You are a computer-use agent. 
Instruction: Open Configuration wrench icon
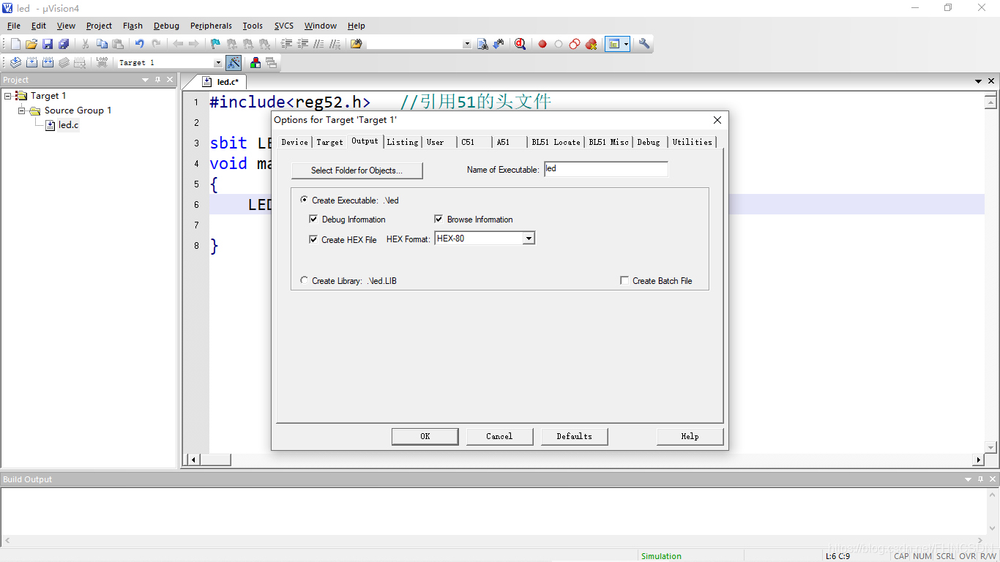[x=644, y=44]
